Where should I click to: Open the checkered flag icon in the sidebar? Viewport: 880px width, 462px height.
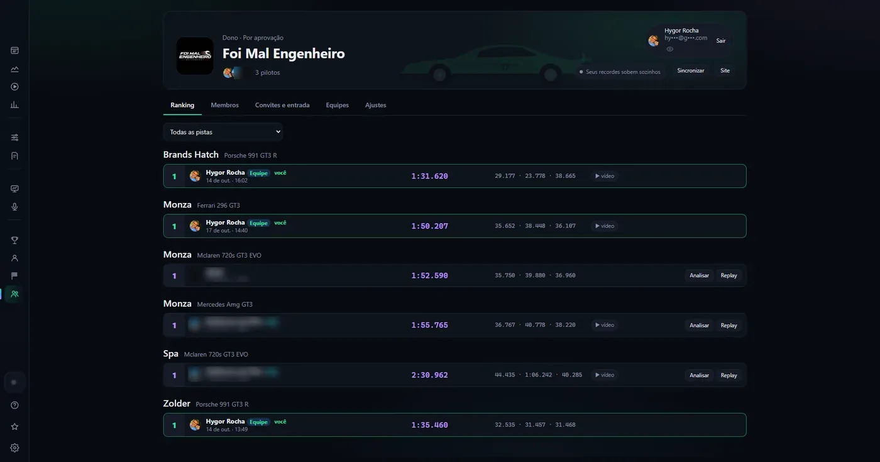point(14,275)
